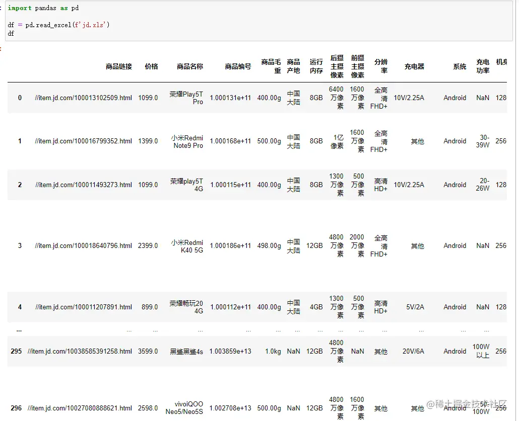519x421 pixels.
Task: Click product name 荣耀畅玩20 4G
Action: point(186,307)
